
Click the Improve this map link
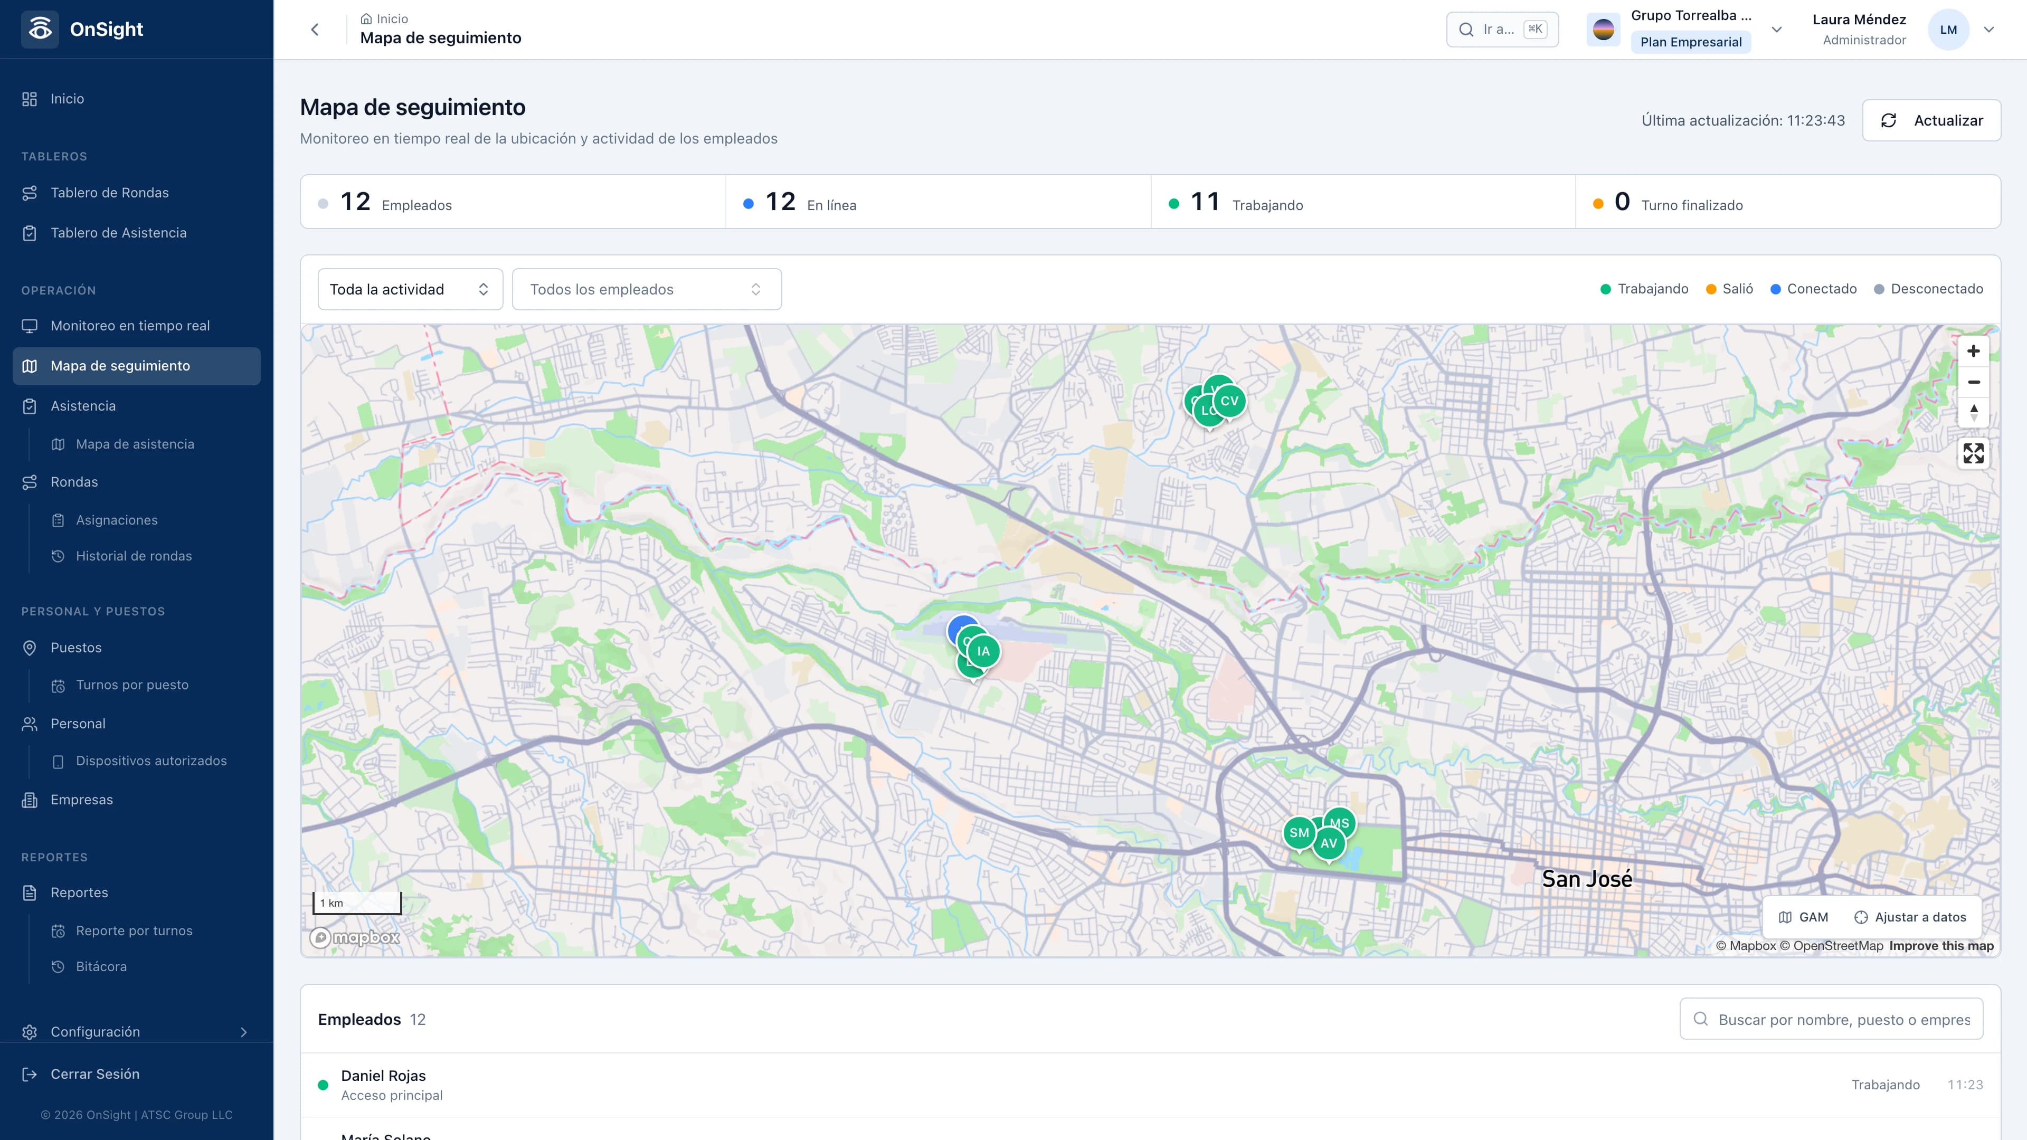pos(1941,946)
